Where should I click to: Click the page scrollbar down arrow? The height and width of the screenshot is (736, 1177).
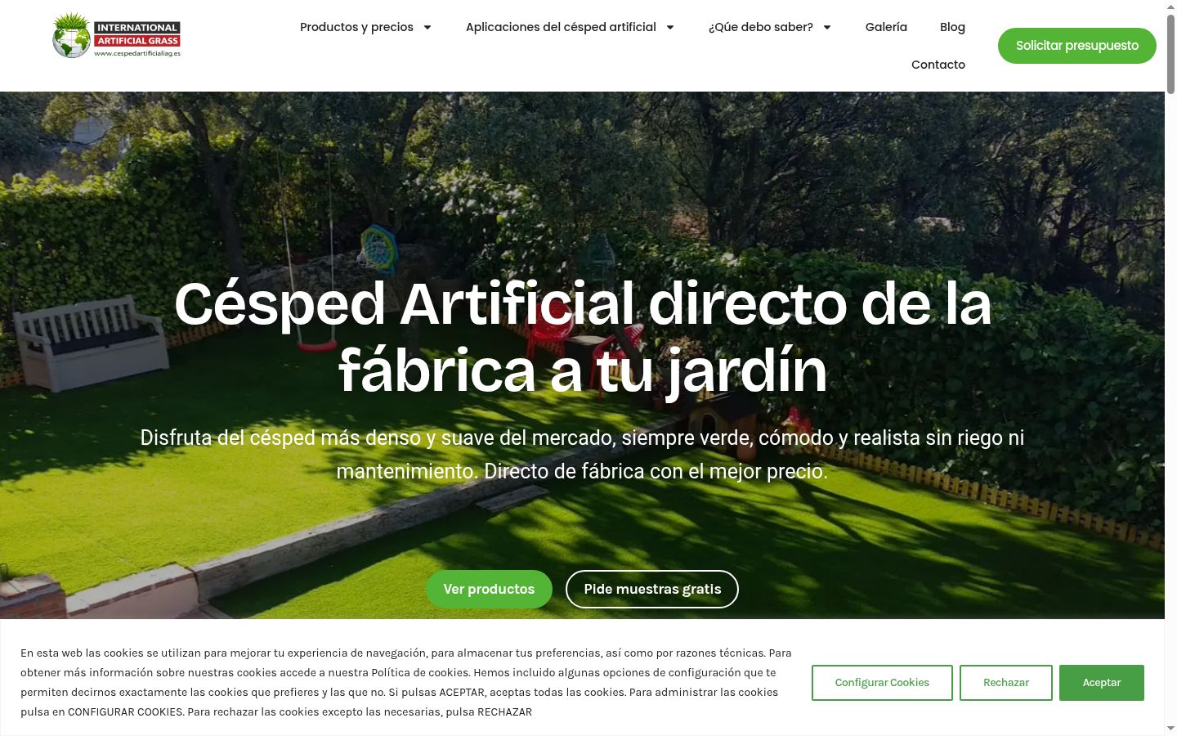[1170, 728]
